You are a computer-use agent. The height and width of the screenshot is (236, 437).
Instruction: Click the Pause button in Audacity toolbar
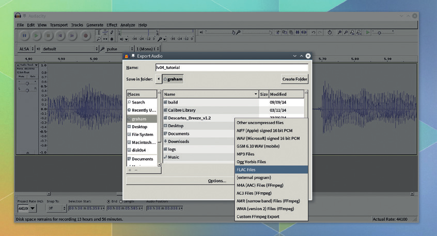(x=24, y=36)
